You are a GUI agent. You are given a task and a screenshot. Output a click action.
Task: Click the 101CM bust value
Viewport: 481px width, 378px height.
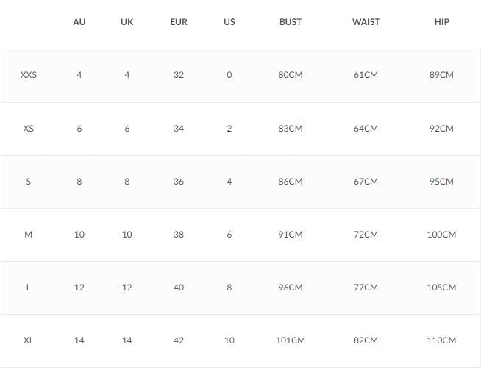[x=291, y=340]
